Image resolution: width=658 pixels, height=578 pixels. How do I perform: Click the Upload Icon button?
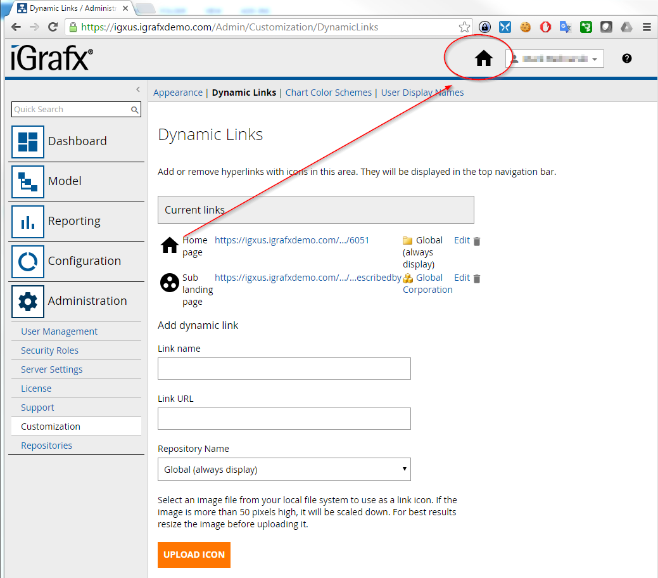(194, 555)
